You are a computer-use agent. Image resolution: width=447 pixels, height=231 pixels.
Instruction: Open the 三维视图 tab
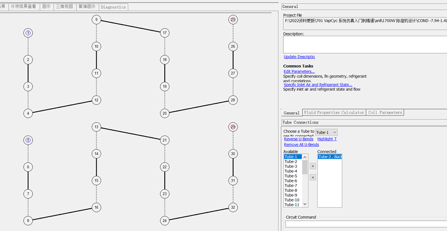pos(65,7)
